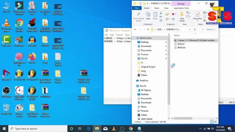Click the red X Delete icon in Organize group
235x132 pixels.
point(173,14)
